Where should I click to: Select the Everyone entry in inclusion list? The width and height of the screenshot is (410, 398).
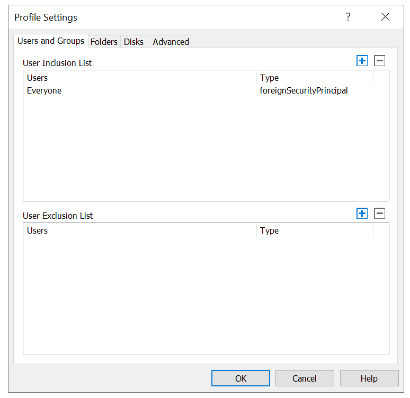[x=44, y=91]
